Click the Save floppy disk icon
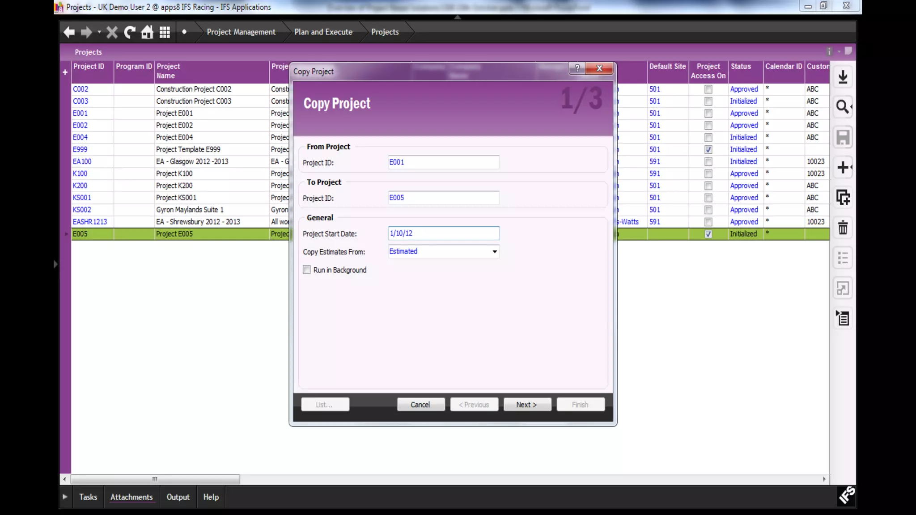The height and width of the screenshot is (515, 916). pos(843,137)
